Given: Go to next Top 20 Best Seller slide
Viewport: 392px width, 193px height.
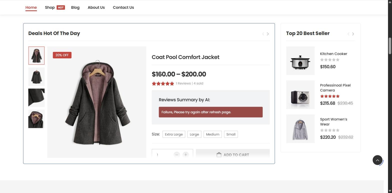Looking at the screenshot, I should pyautogui.click(x=353, y=34).
